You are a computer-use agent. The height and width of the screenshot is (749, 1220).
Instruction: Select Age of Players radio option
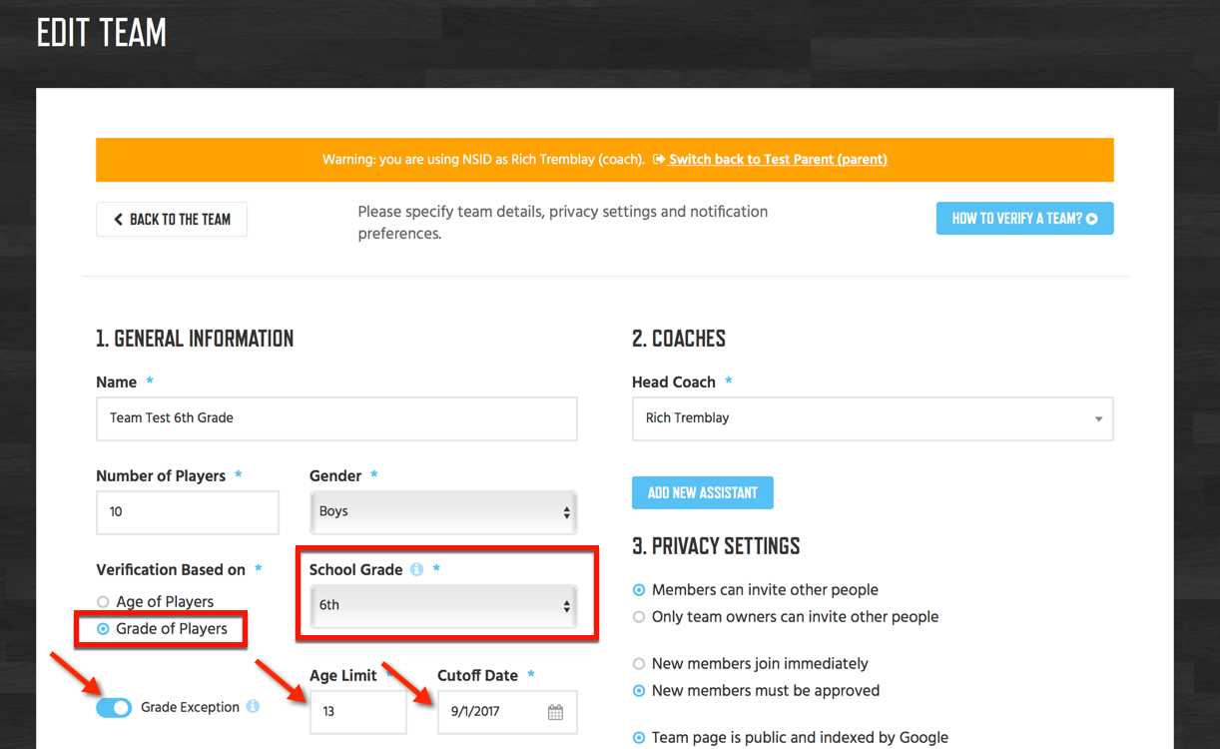coord(103,602)
